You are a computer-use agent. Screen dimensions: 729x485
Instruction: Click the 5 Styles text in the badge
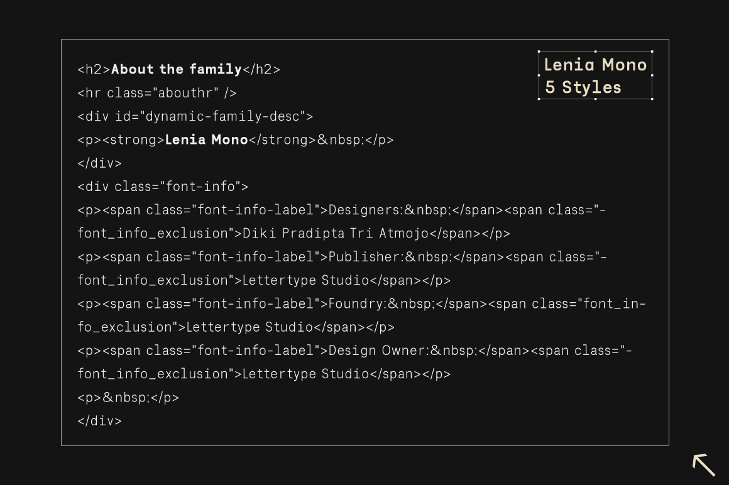583,87
